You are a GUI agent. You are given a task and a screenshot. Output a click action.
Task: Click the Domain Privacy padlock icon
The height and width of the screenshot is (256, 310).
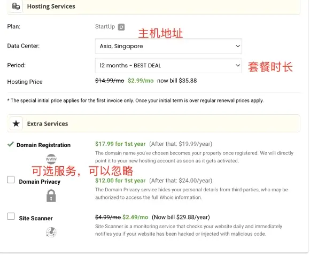coord(51,196)
